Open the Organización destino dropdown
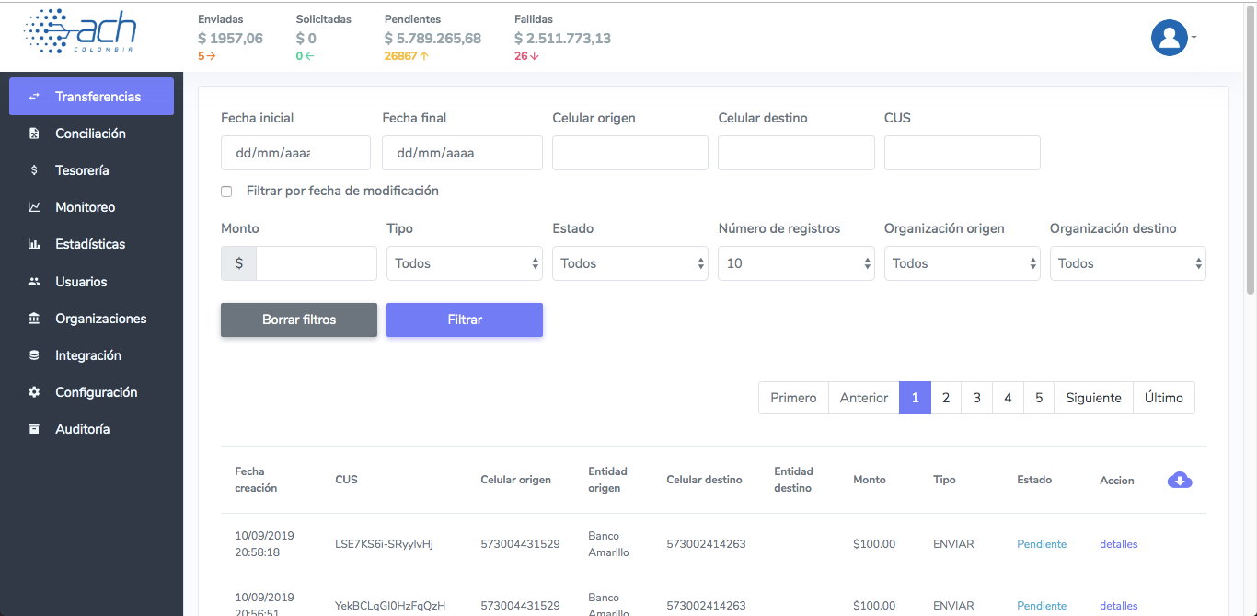 [x=1128, y=263]
